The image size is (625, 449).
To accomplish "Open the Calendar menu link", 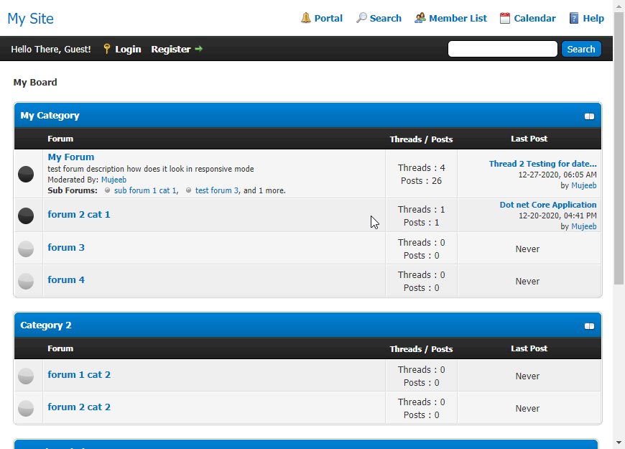I will coord(534,18).
